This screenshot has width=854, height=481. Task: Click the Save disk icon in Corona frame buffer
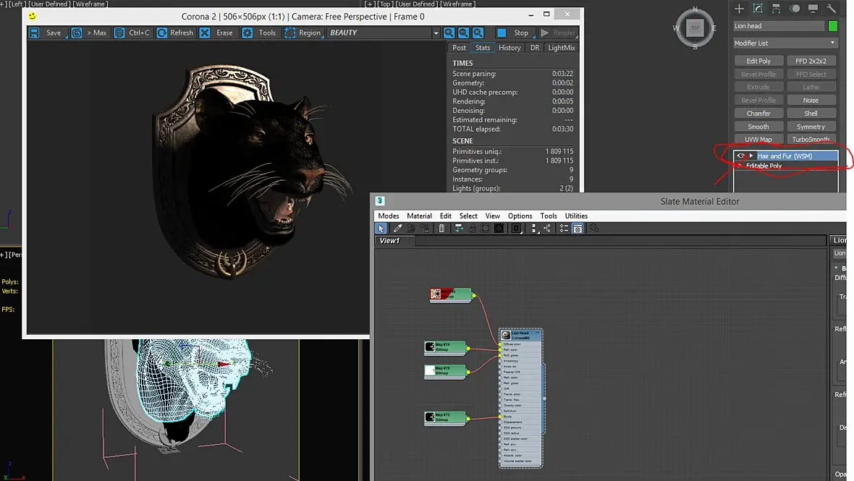coord(34,33)
